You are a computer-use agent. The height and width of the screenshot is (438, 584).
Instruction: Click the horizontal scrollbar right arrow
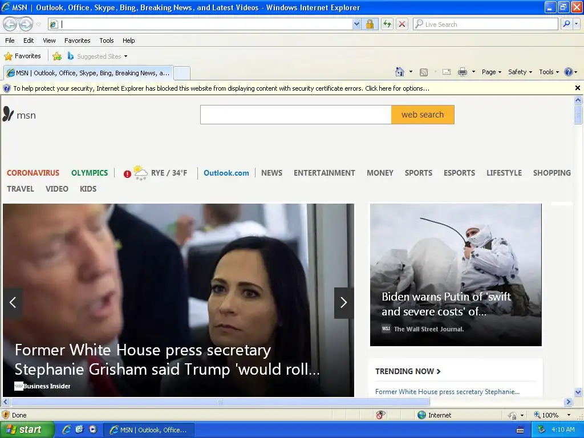tap(568, 402)
